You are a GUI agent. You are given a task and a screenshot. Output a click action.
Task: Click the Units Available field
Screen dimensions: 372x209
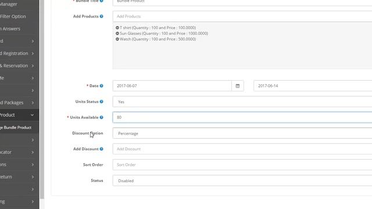click(242, 117)
